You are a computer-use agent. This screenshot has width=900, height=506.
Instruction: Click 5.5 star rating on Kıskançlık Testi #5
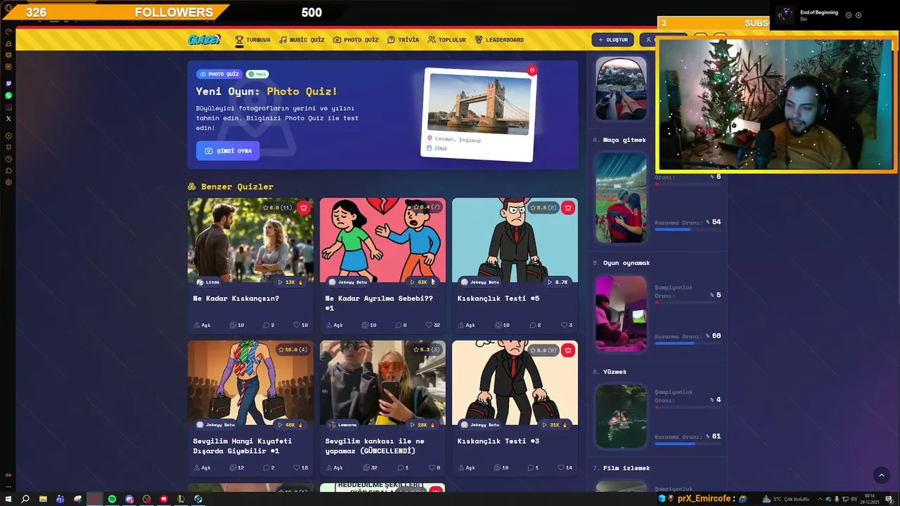(544, 207)
